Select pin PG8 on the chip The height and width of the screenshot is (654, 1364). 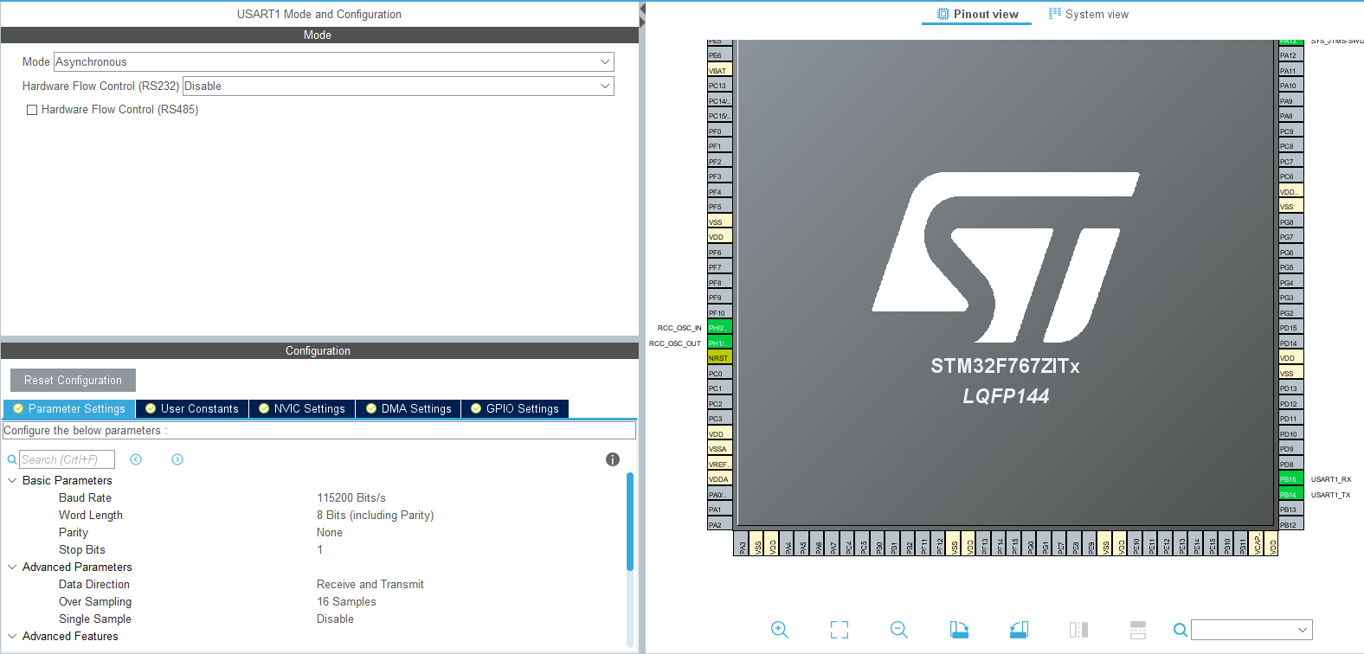(1290, 221)
